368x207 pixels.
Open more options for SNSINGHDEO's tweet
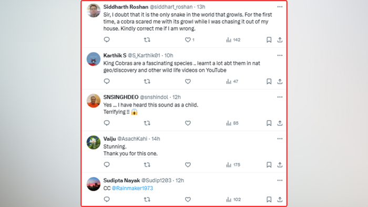[280, 97]
